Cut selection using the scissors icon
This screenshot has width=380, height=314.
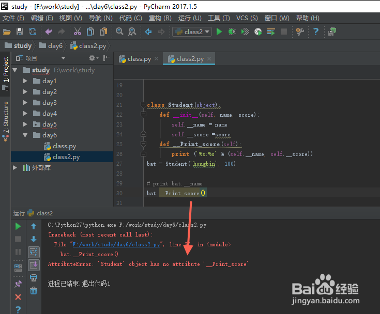click(x=78, y=32)
